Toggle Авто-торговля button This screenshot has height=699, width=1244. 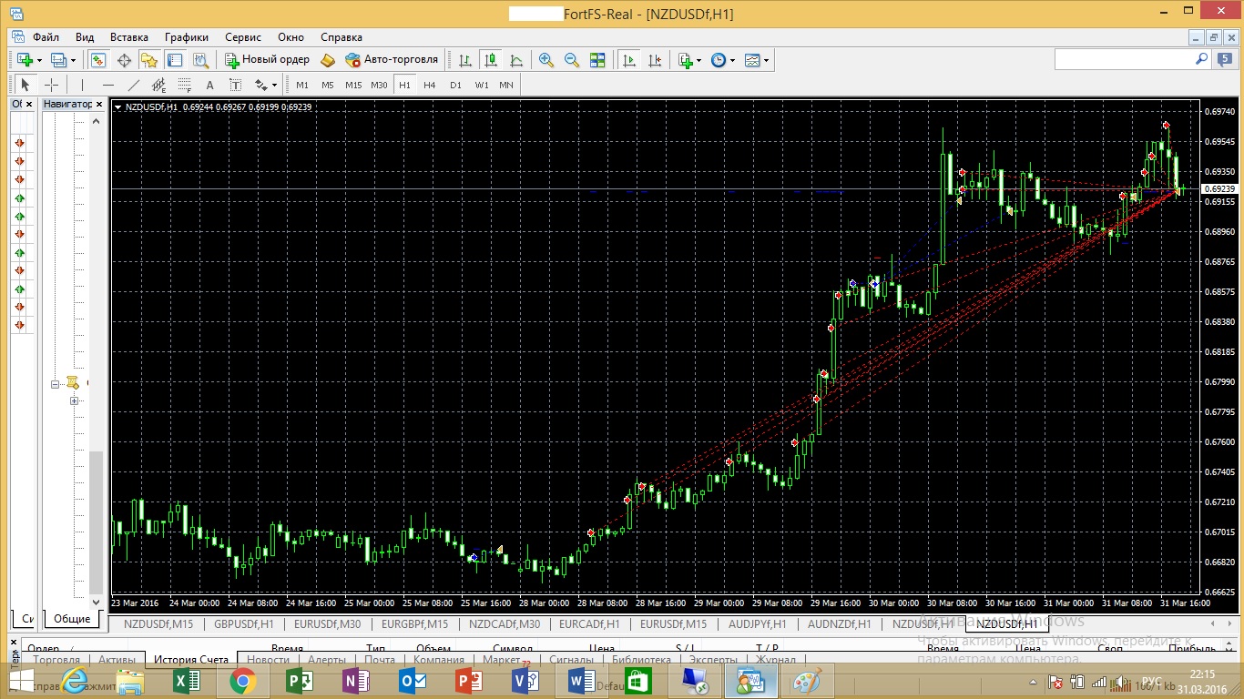pyautogui.click(x=392, y=60)
